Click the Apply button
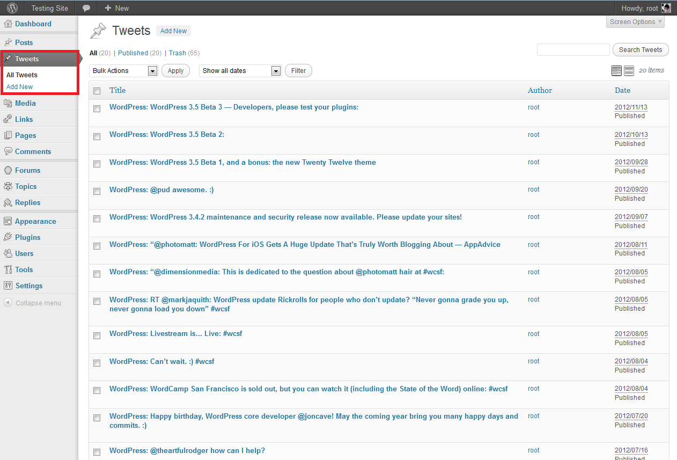The width and height of the screenshot is (677, 460). [x=175, y=71]
